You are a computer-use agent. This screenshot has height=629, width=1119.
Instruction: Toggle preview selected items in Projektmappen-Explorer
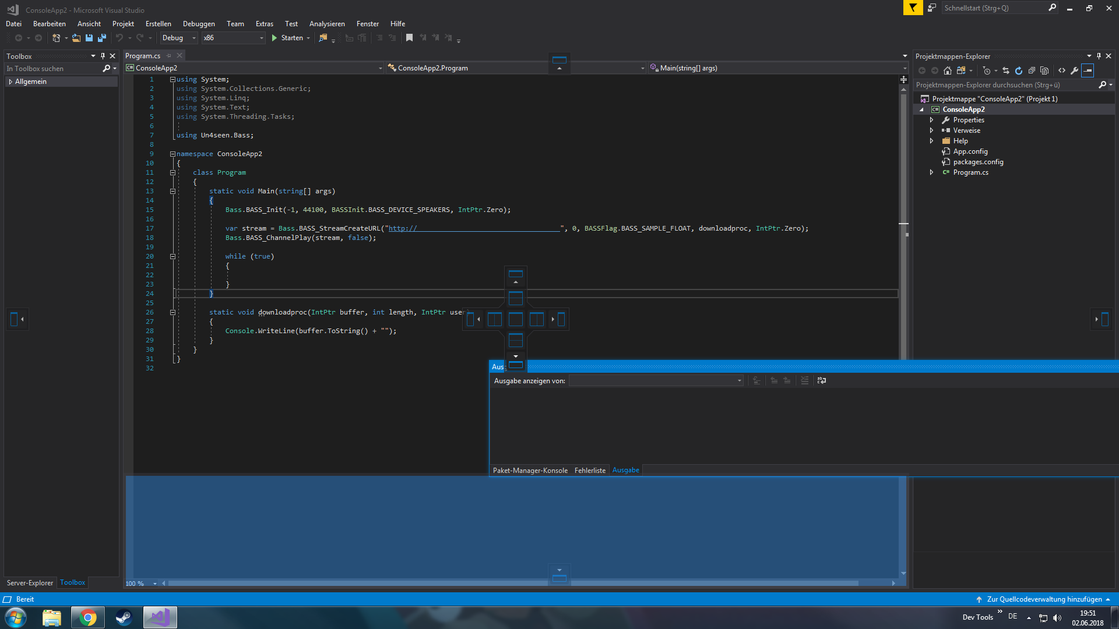[x=1088, y=70]
